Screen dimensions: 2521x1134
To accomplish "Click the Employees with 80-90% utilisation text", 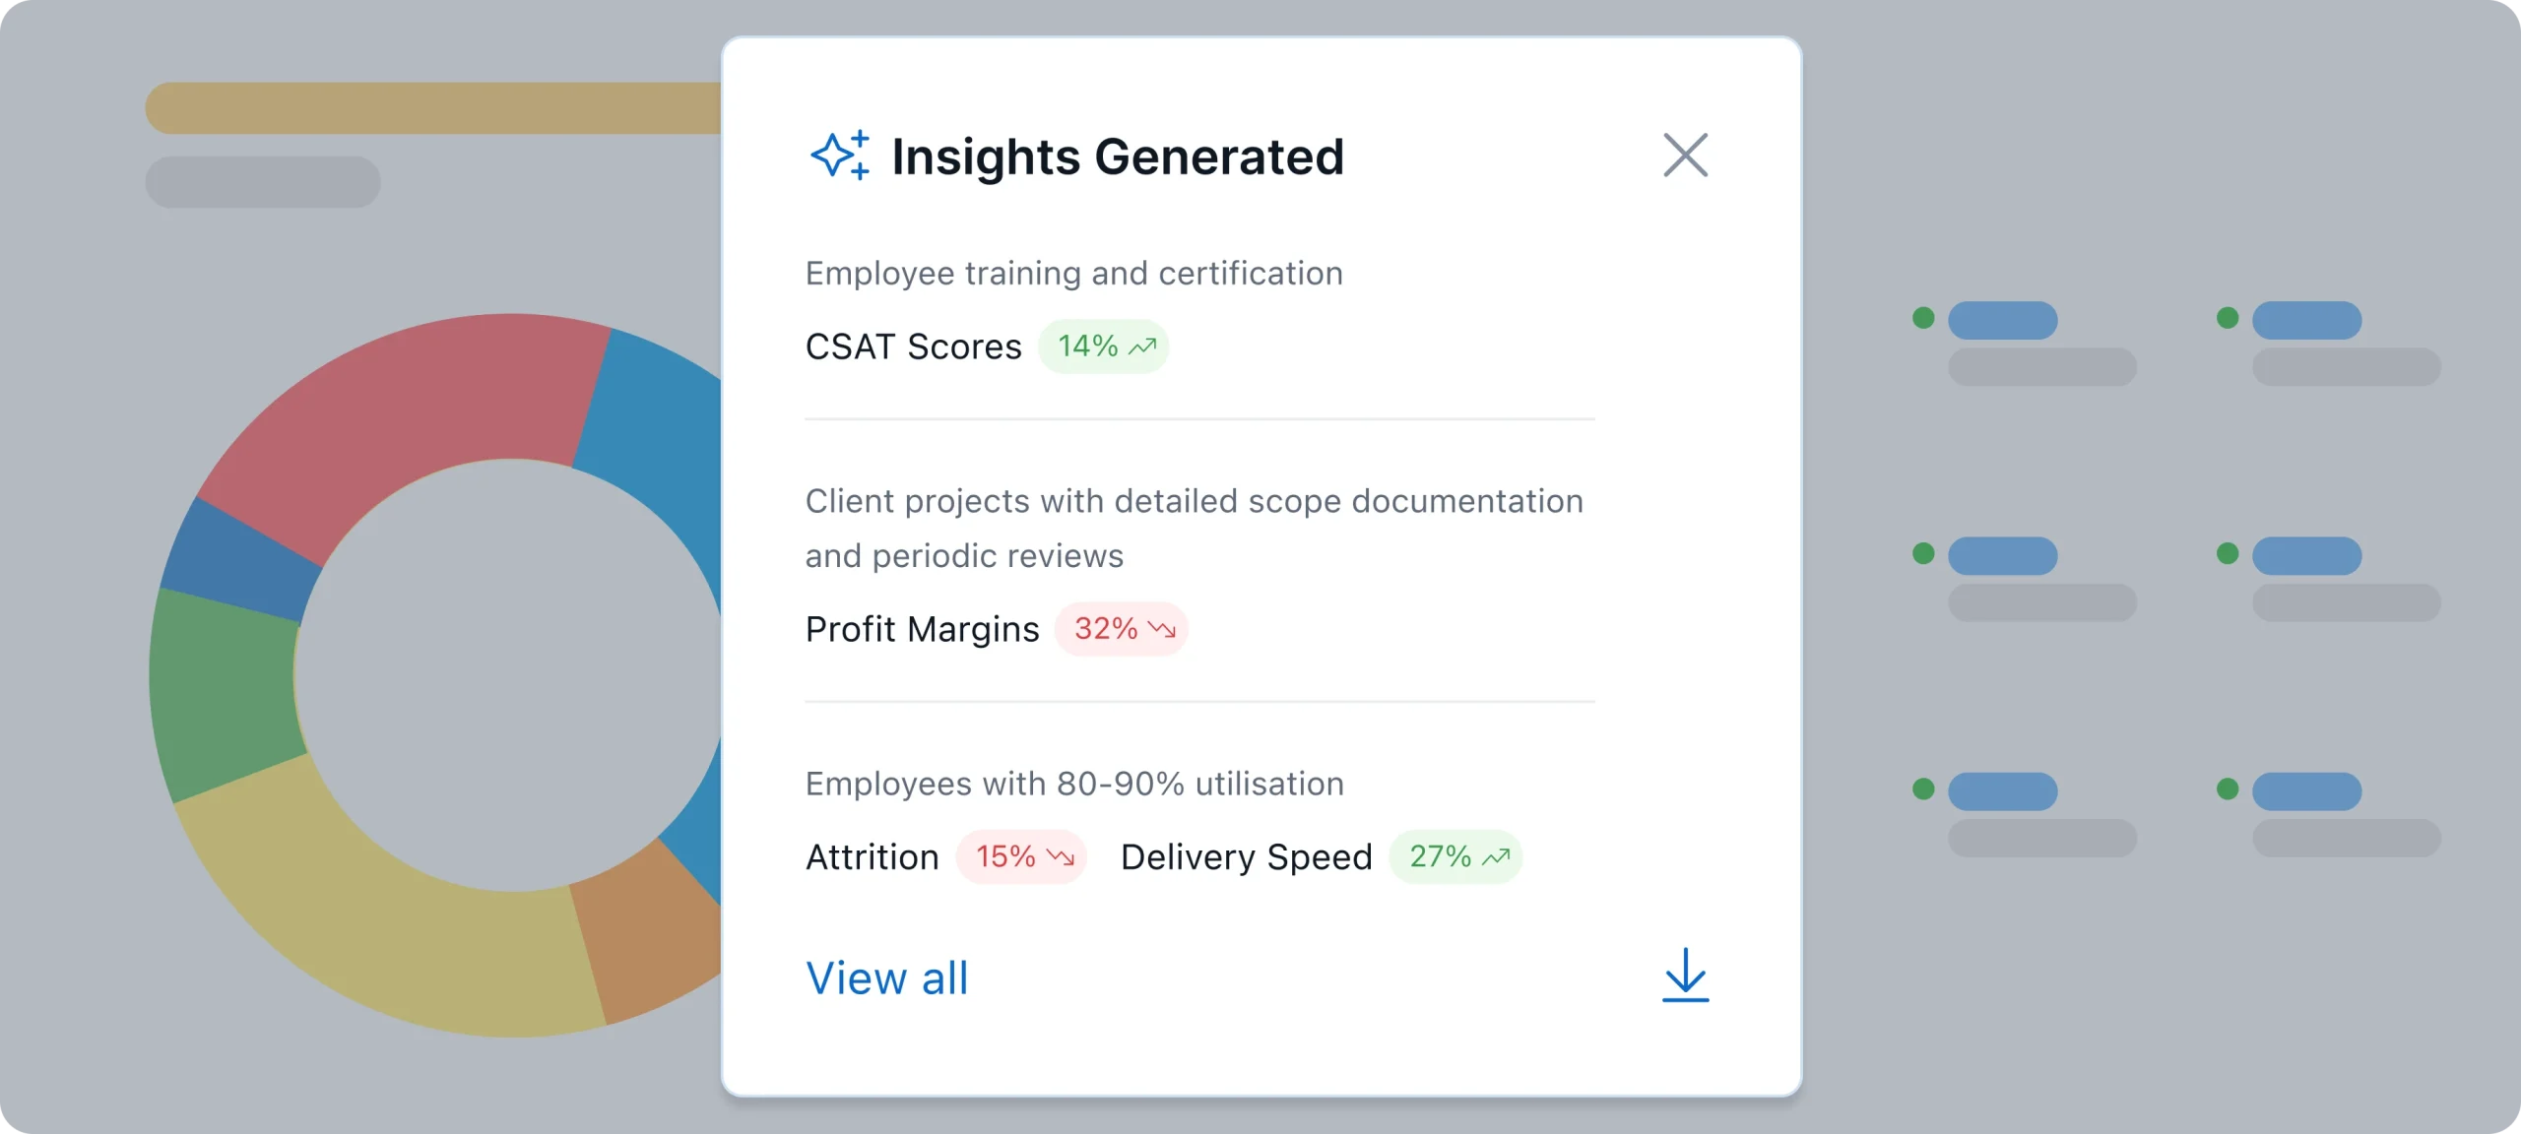I will click(x=1074, y=784).
